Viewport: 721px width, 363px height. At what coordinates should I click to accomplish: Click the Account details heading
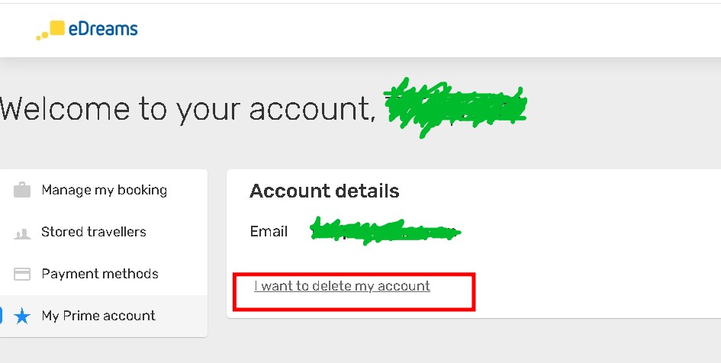click(x=324, y=191)
